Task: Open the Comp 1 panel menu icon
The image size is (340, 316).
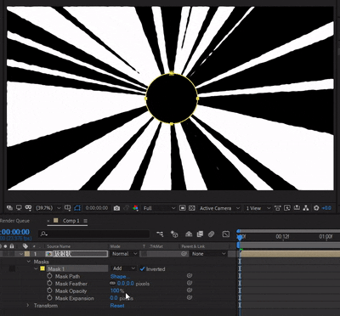Action: pyautogui.click(x=85, y=221)
